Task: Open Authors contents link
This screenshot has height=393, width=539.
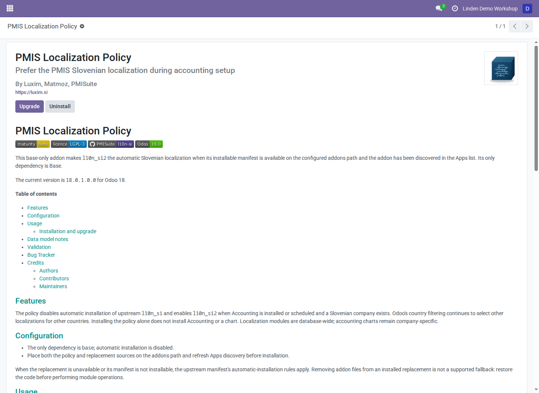Action: (x=49, y=271)
